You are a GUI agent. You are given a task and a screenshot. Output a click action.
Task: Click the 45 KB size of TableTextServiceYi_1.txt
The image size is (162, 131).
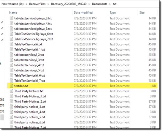152,50
